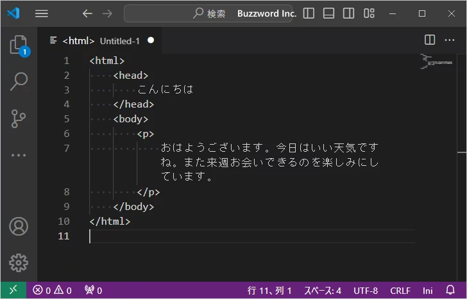Change encoding via UTF-8 status item
This screenshot has width=467, height=299.
click(x=366, y=291)
